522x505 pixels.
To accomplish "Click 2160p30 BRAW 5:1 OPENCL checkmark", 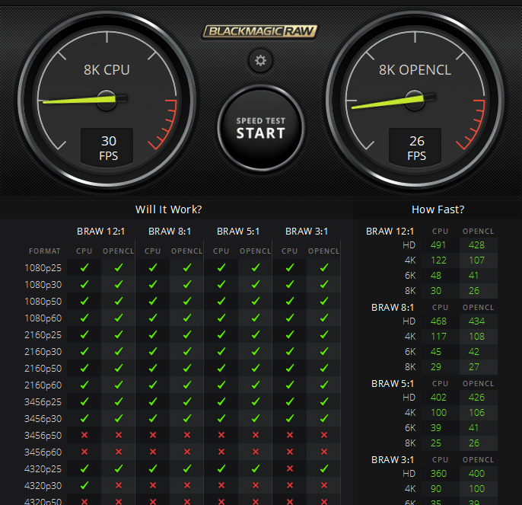I will (x=256, y=351).
